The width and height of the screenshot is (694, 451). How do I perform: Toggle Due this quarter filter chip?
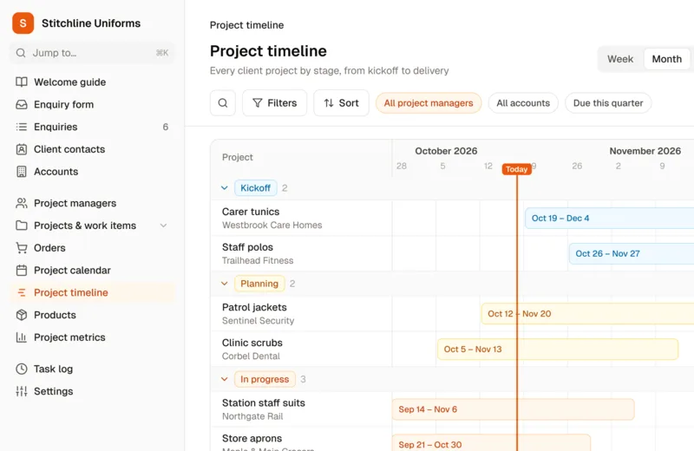pyautogui.click(x=608, y=103)
